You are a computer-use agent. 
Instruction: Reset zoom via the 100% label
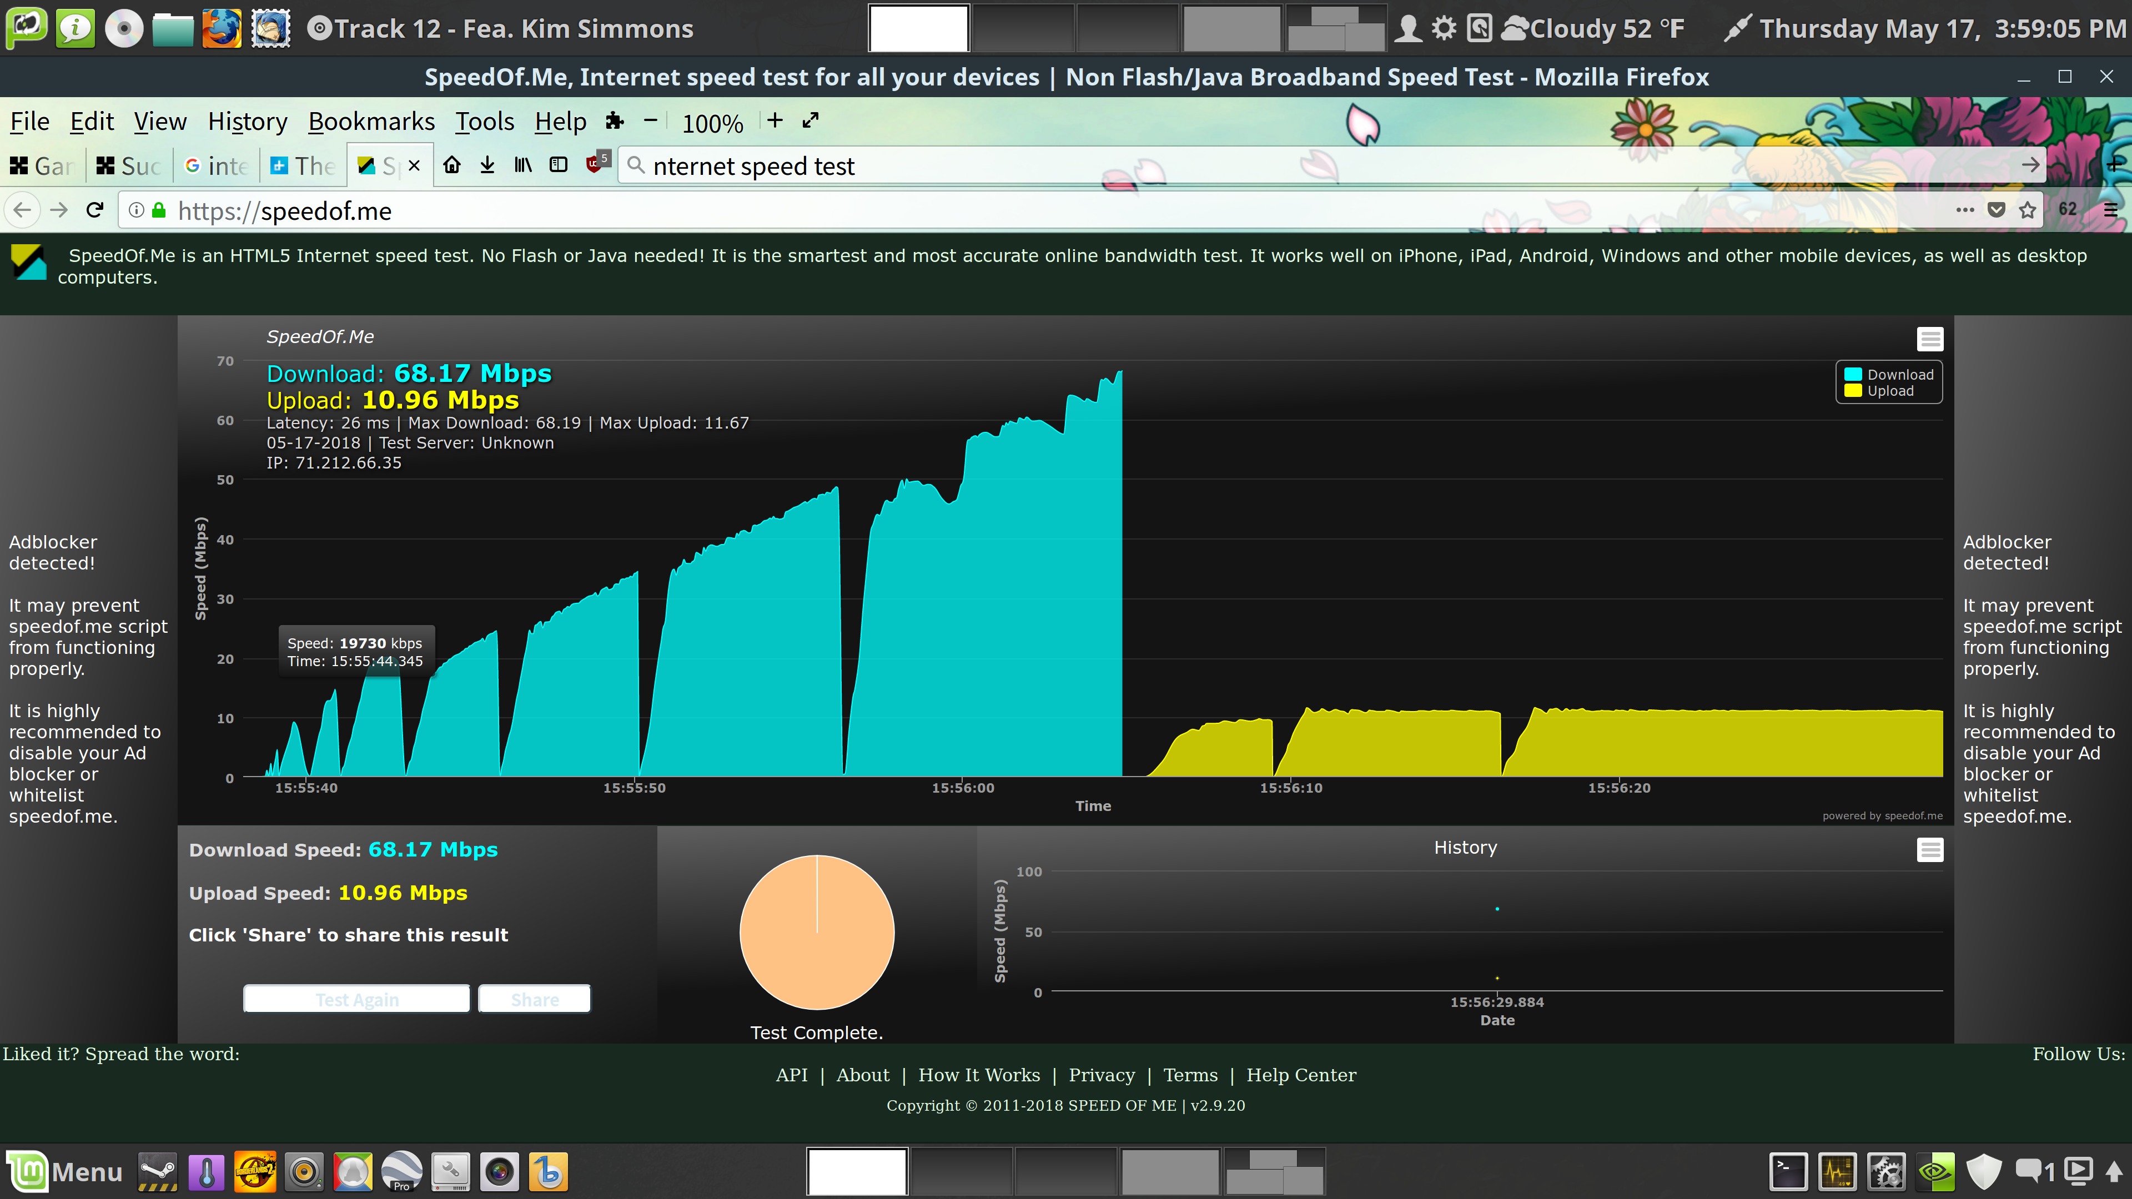point(712,123)
